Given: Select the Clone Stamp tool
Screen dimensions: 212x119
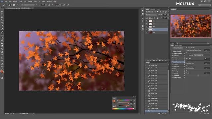Looking at the screenshot, I should (2, 35).
